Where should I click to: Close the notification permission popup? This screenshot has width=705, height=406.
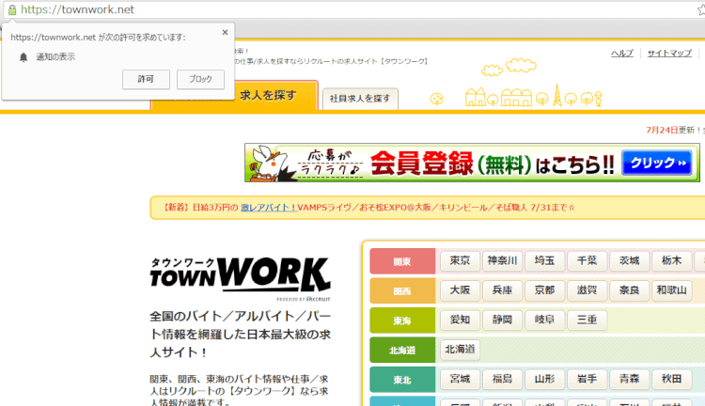click(226, 32)
